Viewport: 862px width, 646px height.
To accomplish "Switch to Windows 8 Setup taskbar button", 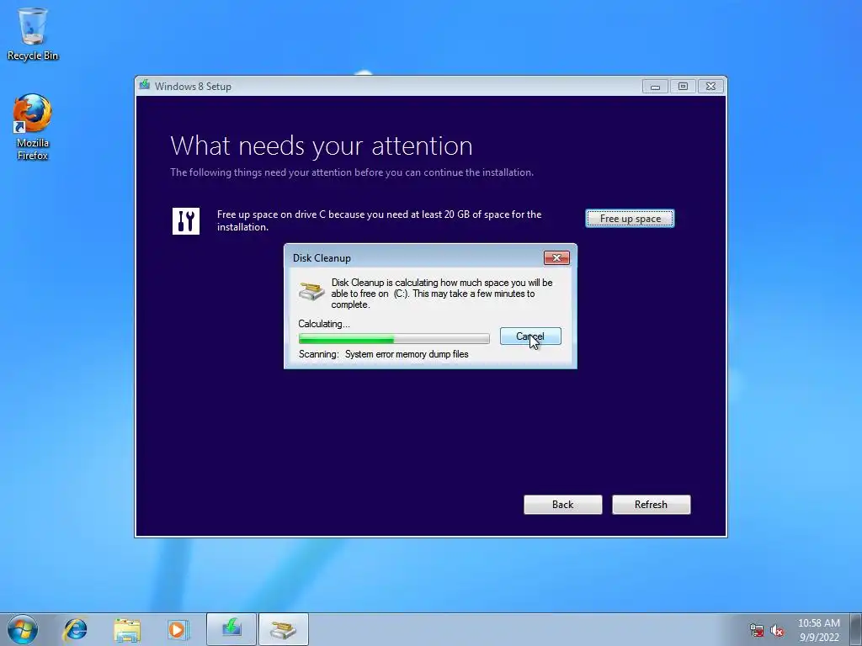I will coord(231,629).
